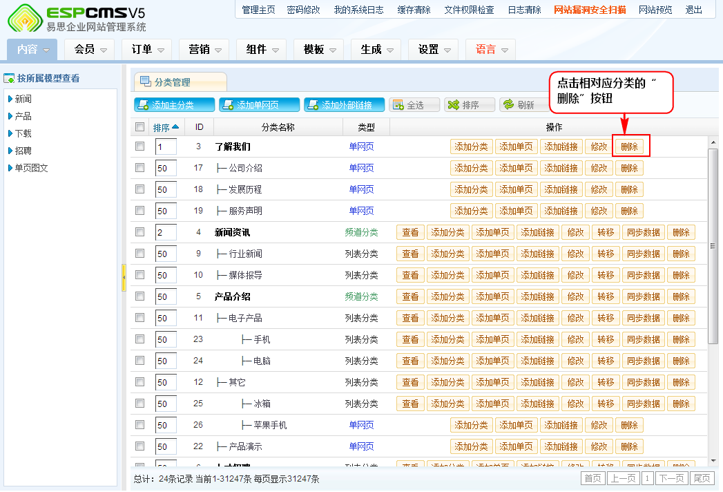Click 退出 to log out

tap(693, 10)
